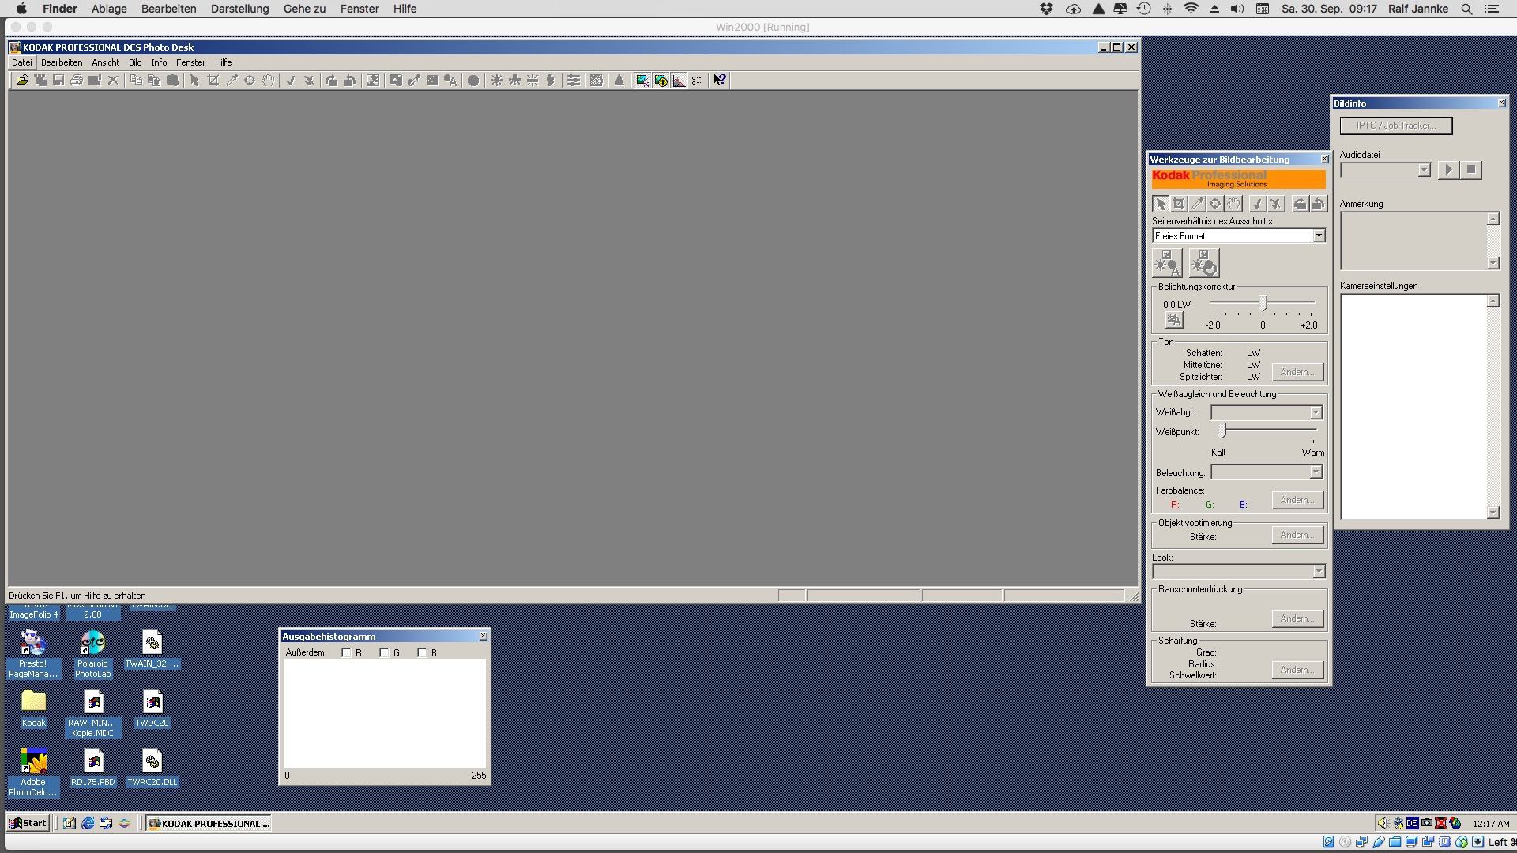Select the eyedropper tool in the main toolbar
This screenshot has height=853, width=1517.
point(231,81)
